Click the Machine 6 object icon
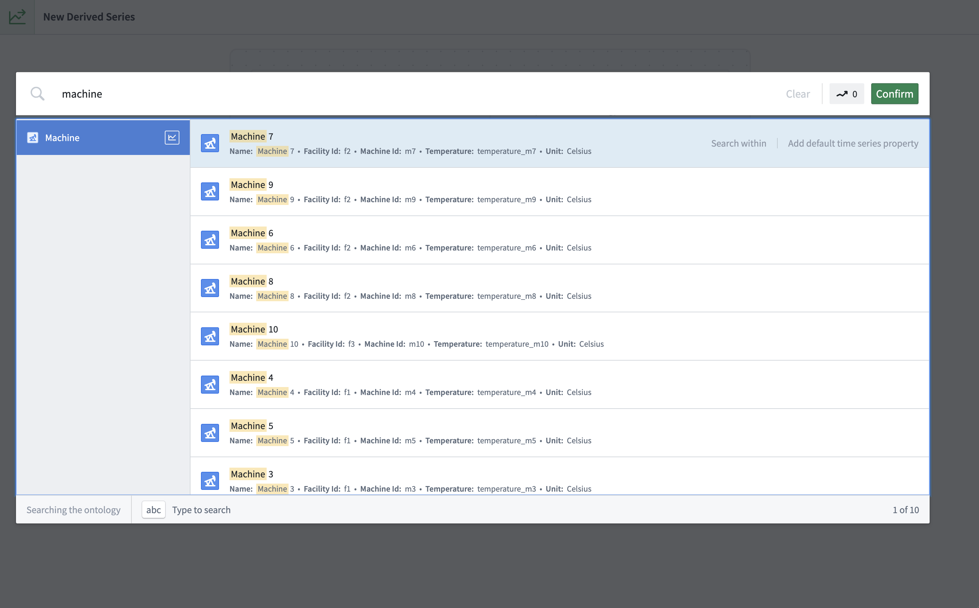Image resolution: width=979 pixels, height=608 pixels. point(210,240)
